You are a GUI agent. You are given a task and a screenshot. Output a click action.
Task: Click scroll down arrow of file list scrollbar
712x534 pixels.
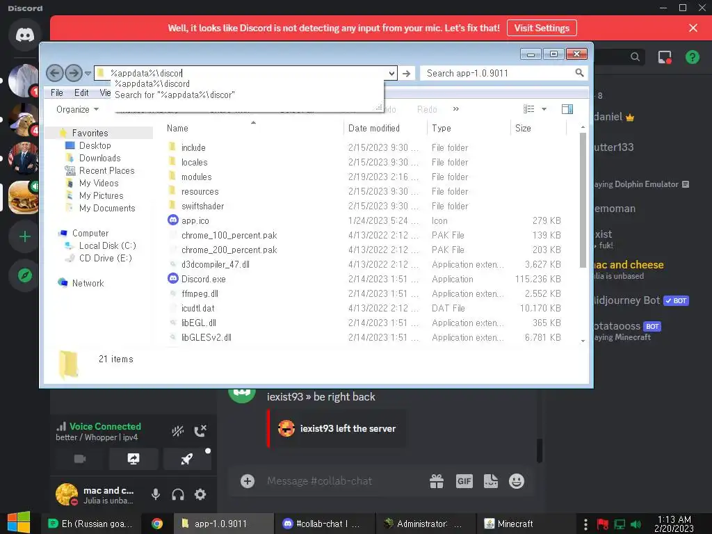[x=583, y=341]
